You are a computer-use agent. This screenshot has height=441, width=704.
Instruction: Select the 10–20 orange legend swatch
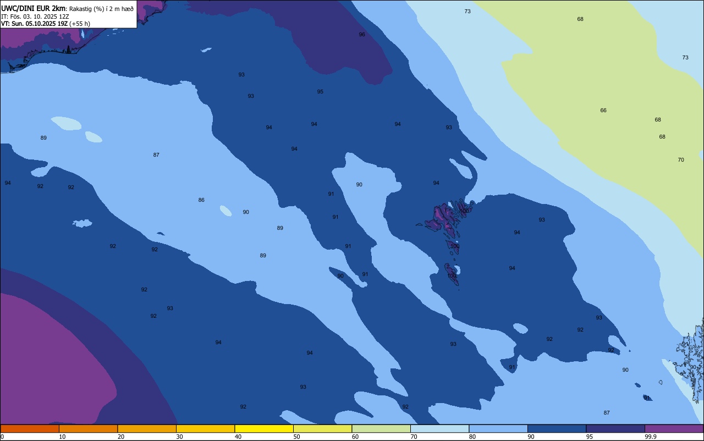point(88,428)
